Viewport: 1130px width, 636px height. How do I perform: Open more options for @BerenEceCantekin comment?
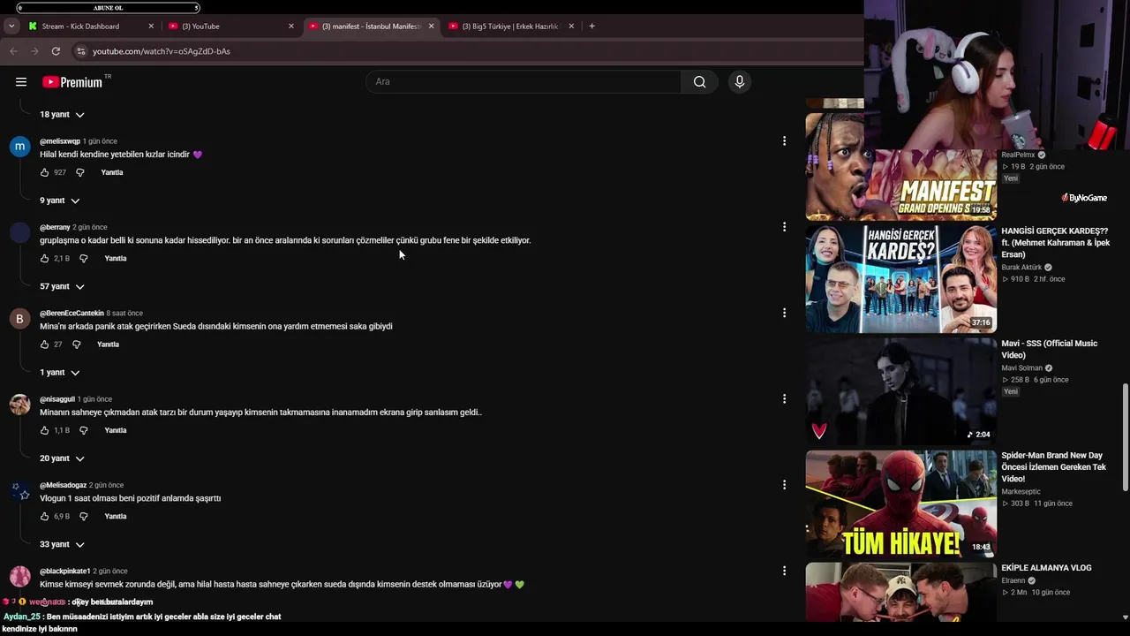784,313
